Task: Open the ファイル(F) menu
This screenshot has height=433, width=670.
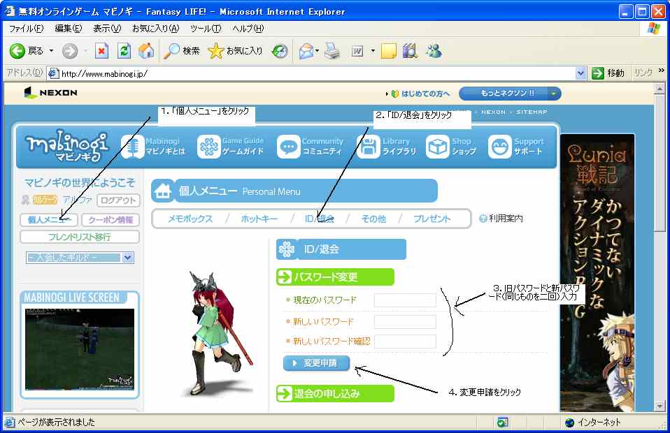Action: click(26, 29)
